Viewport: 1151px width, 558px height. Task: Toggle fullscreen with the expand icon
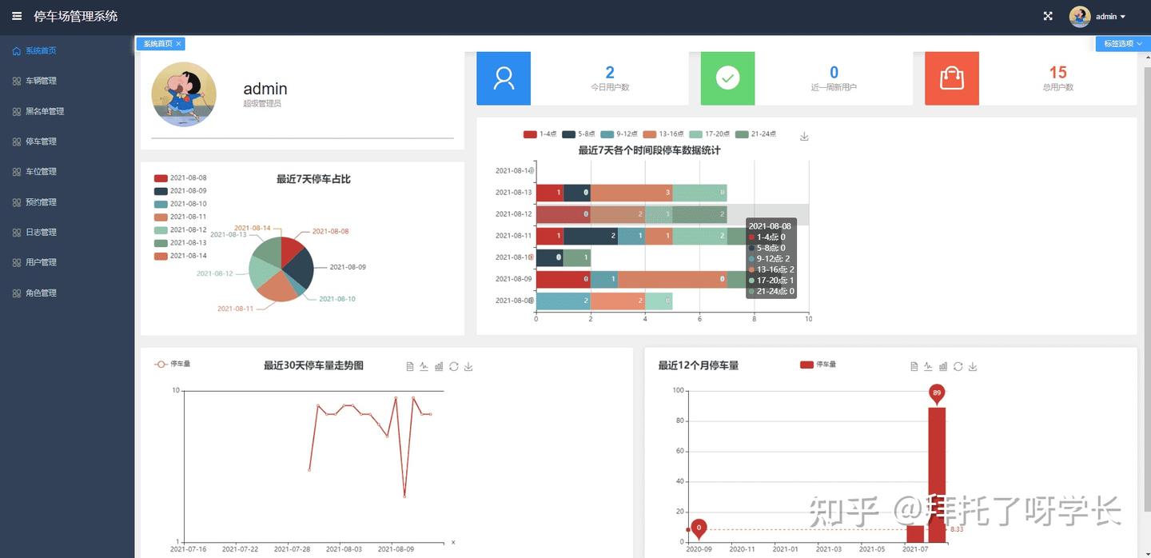point(1048,16)
